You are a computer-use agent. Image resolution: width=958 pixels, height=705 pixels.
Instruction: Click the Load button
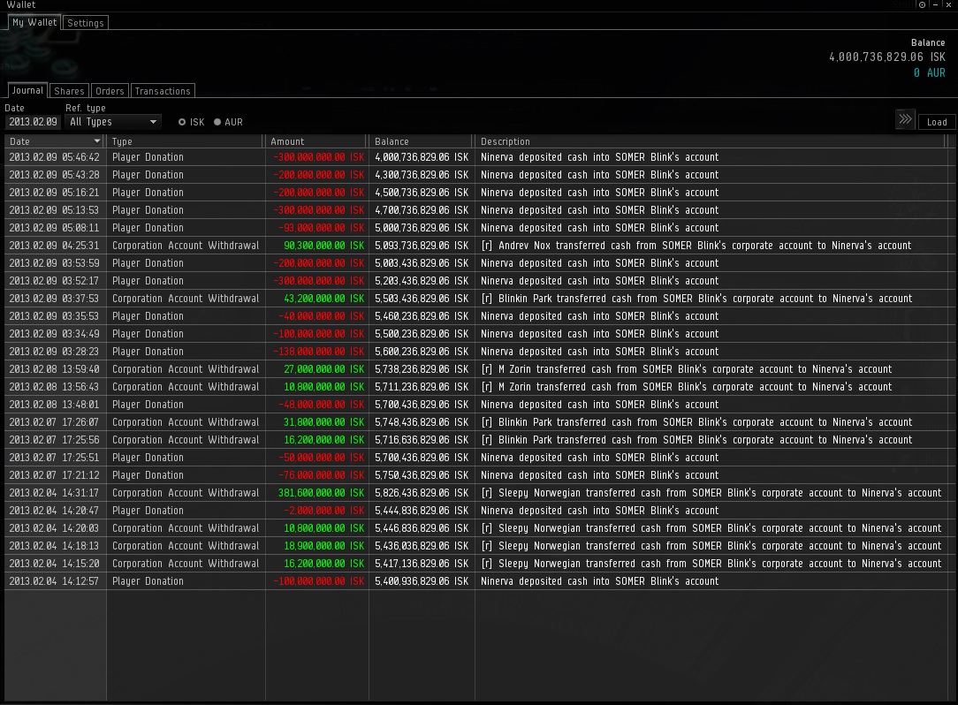pyautogui.click(x=937, y=122)
